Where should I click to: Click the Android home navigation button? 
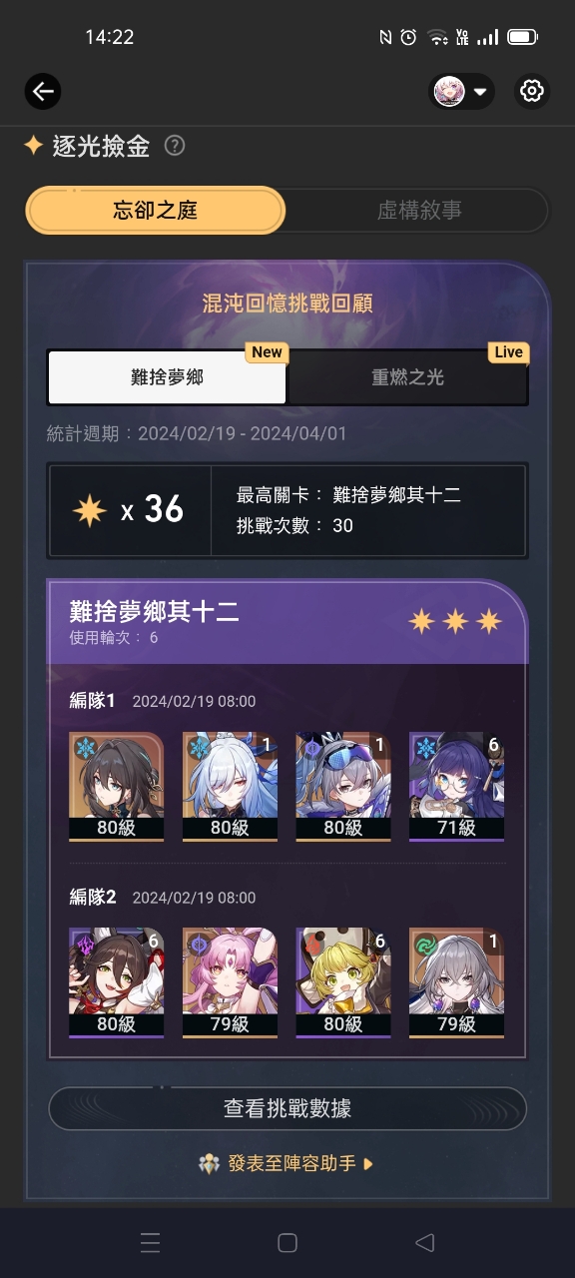tap(287, 1242)
